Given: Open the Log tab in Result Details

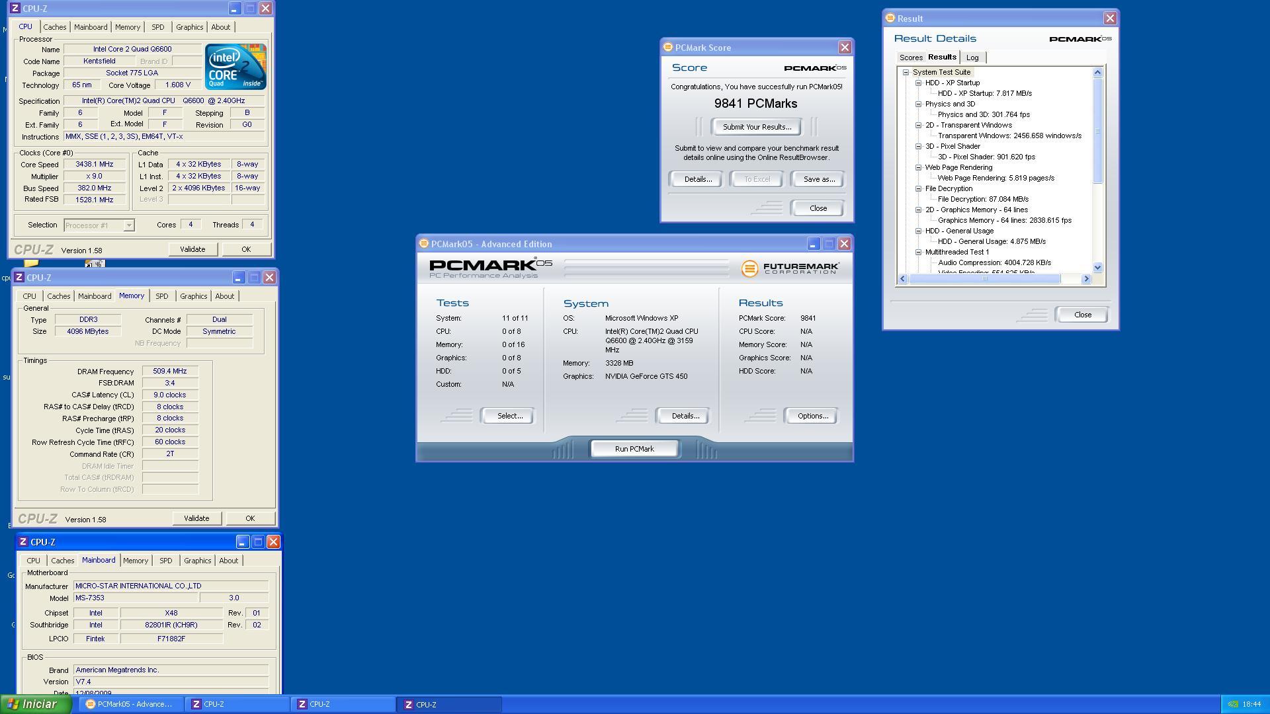Looking at the screenshot, I should [x=972, y=58].
